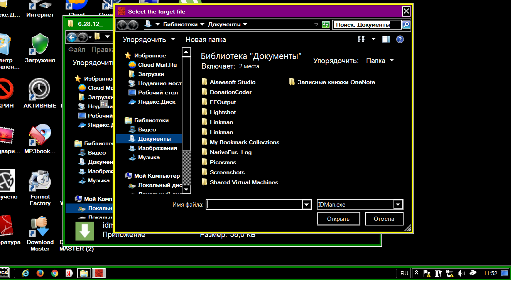Change view with the view mode icon
527x296 pixels.
[x=361, y=39]
